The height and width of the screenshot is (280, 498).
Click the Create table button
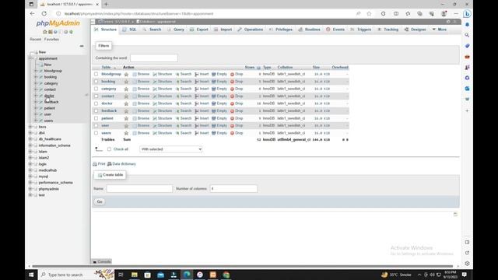110,175
